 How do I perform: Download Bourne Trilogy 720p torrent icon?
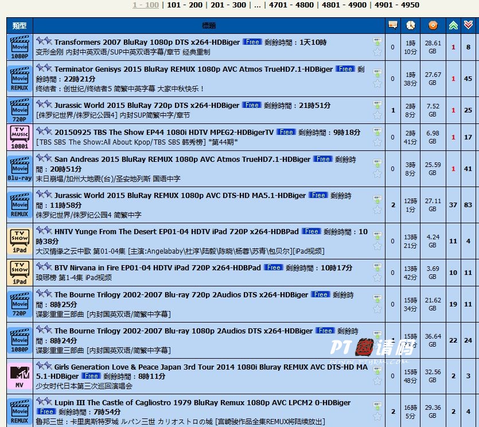pyautogui.click(x=377, y=298)
